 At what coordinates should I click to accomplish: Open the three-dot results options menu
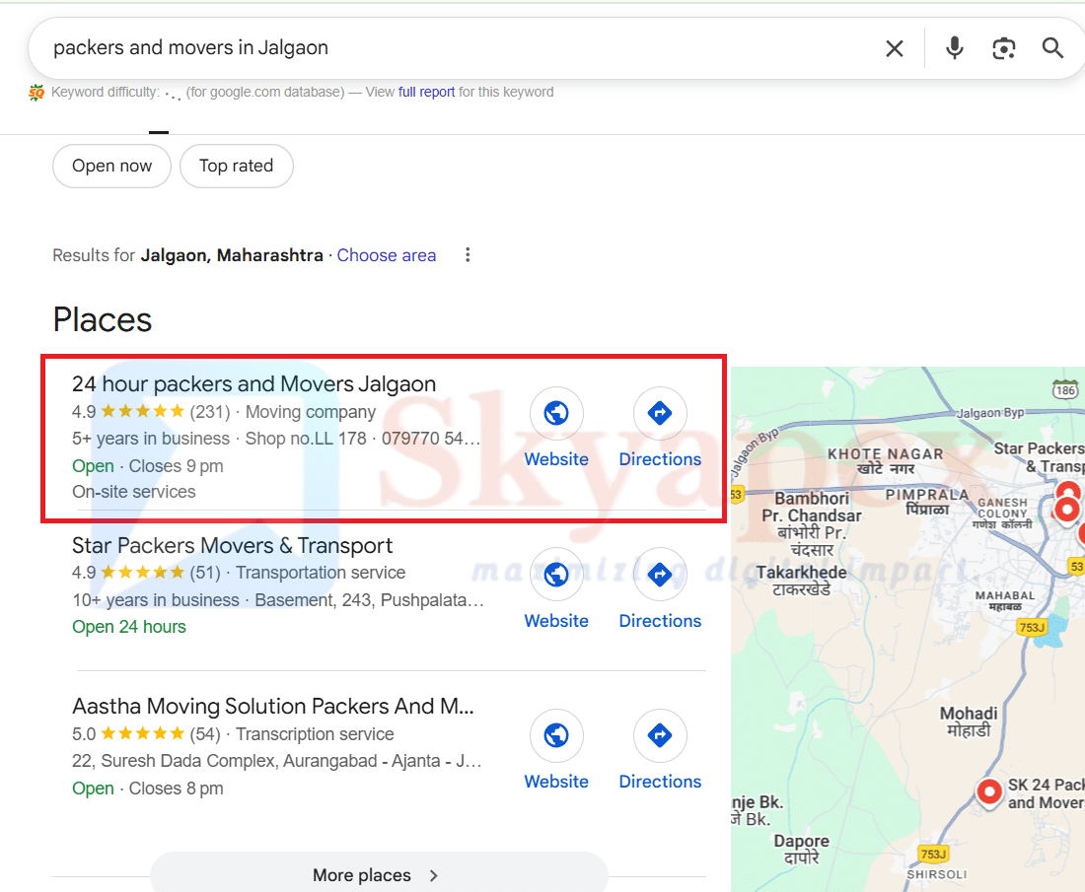click(x=468, y=255)
